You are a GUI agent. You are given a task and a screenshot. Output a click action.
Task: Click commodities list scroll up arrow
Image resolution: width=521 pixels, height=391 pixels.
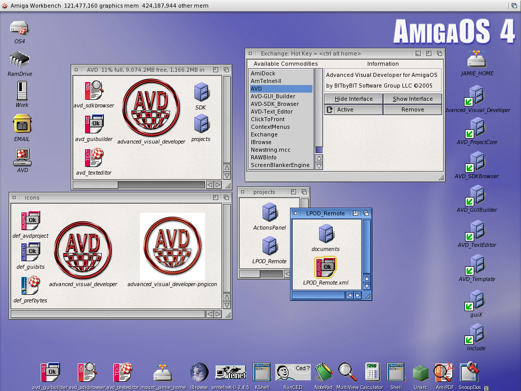(319, 158)
